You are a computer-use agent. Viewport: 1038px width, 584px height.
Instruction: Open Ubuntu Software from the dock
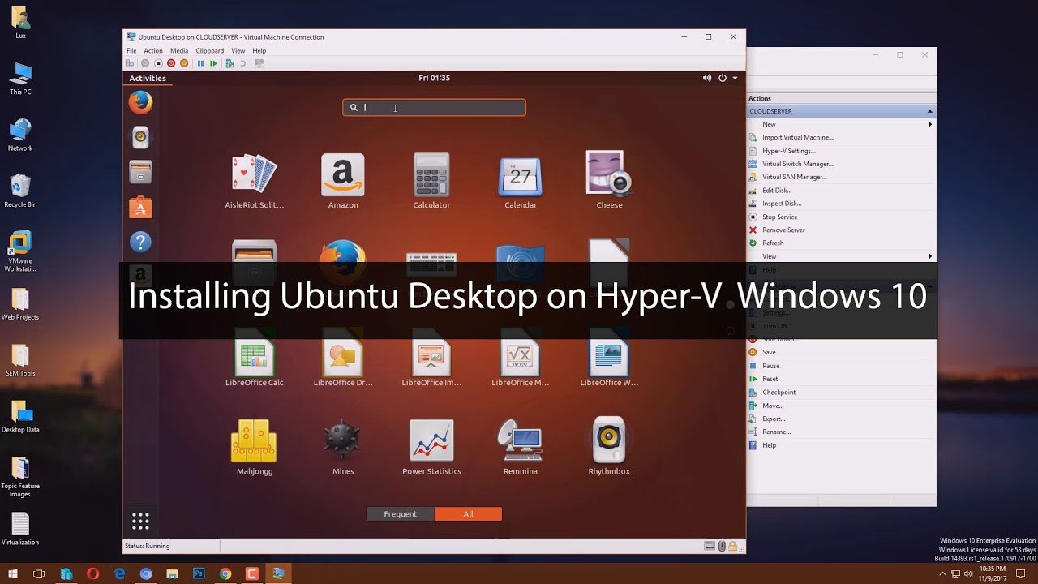[140, 207]
